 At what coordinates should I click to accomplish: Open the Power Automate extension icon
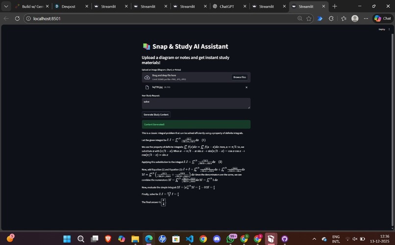[x=320, y=19]
